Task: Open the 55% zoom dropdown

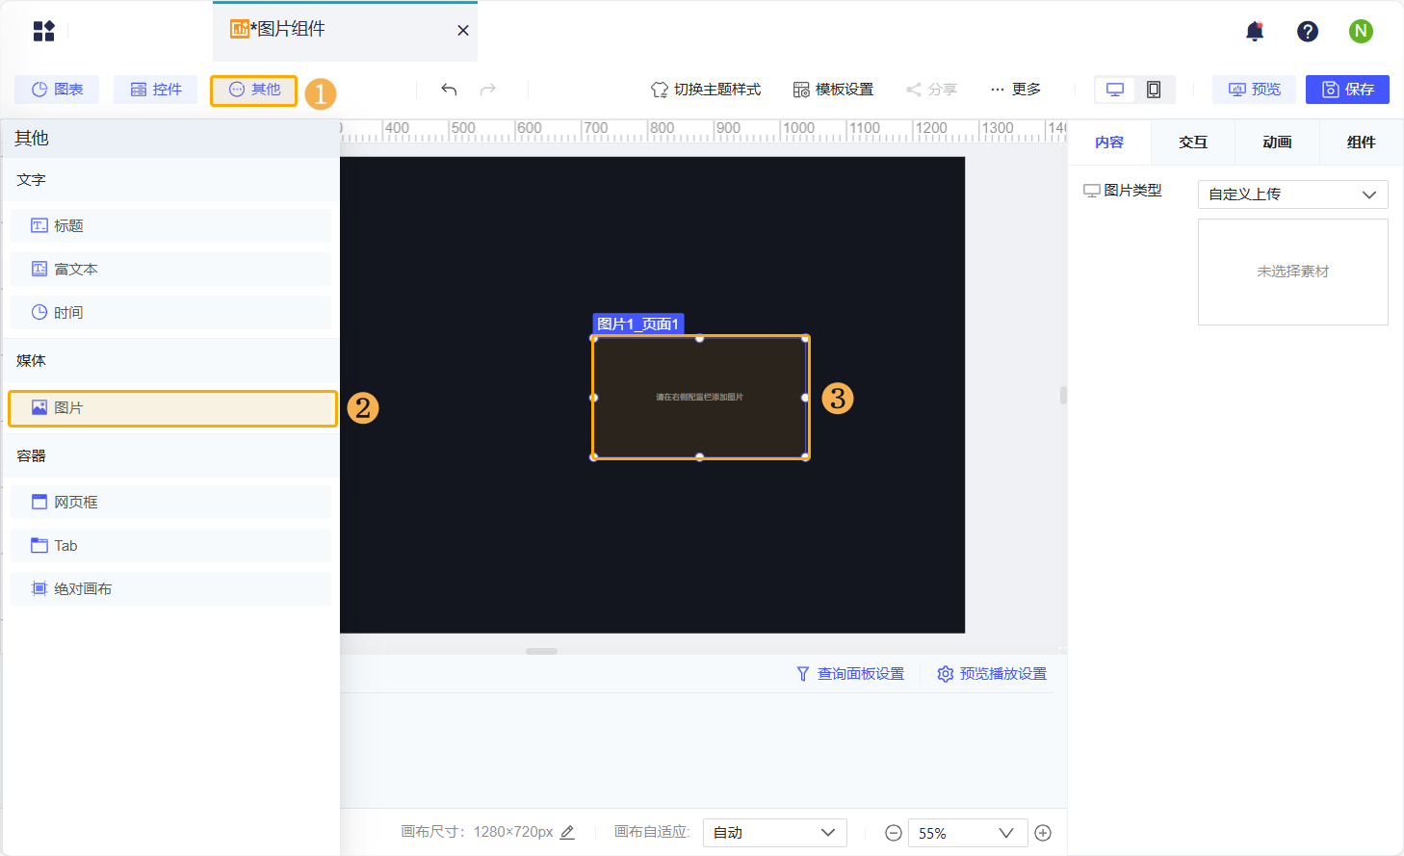Action: pyautogui.click(x=966, y=833)
